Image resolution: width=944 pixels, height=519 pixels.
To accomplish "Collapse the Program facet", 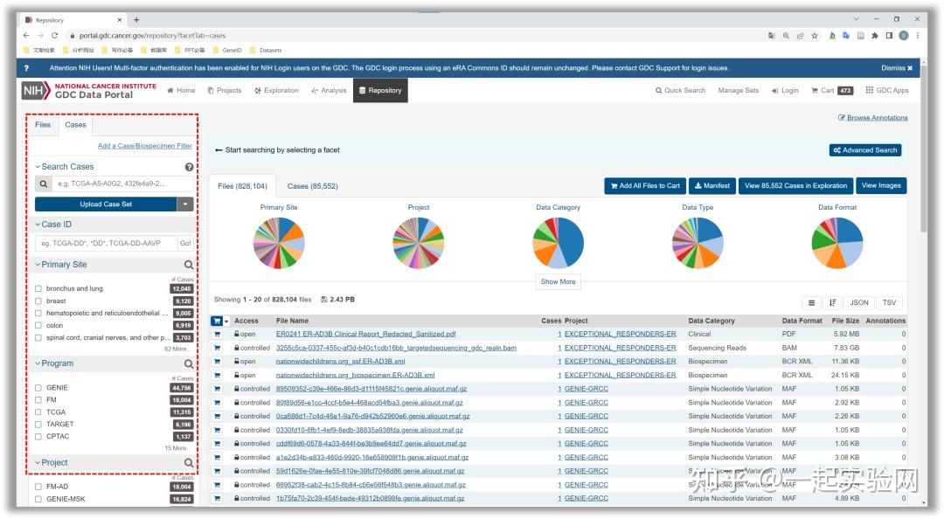I will 54,363.
